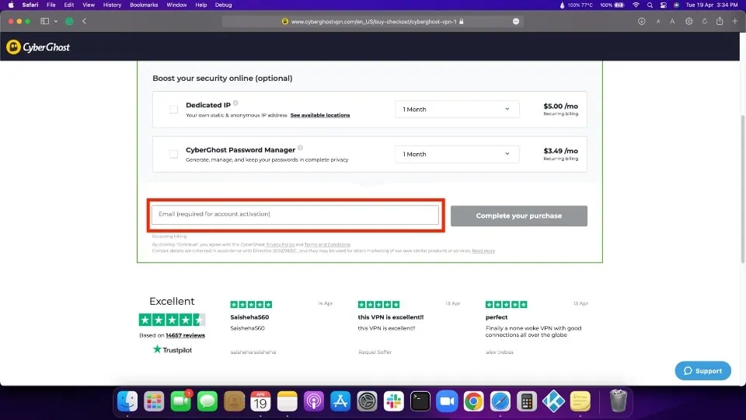The width and height of the screenshot is (746, 420).
Task: Click the CyberGhost logo in header
Action: (38, 47)
